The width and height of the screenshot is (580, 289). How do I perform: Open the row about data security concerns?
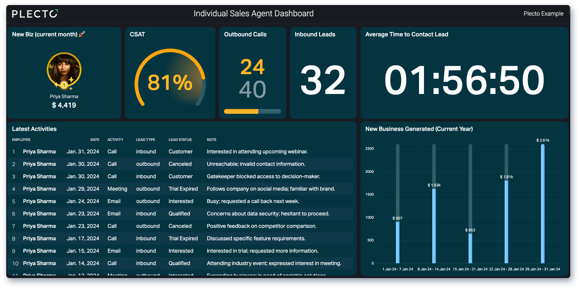coord(180,214)
